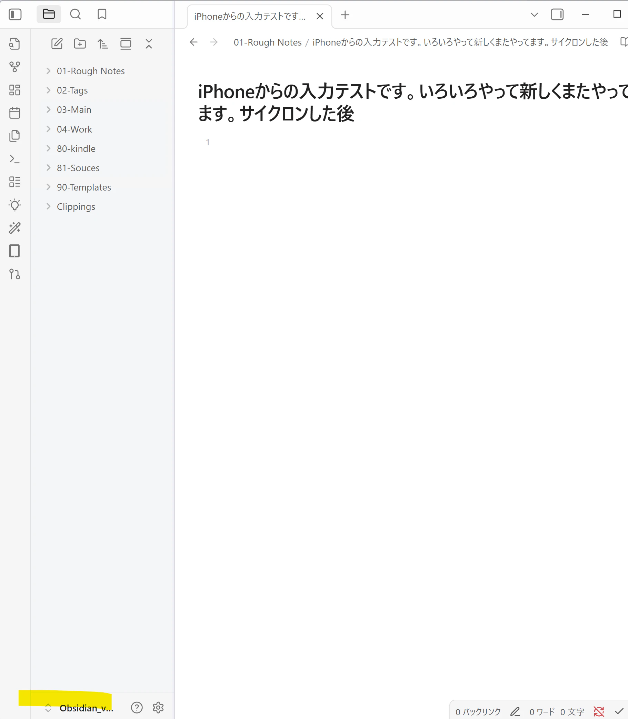Open Obsidian settings gear

pyautogui.click(x=158, y=708)
